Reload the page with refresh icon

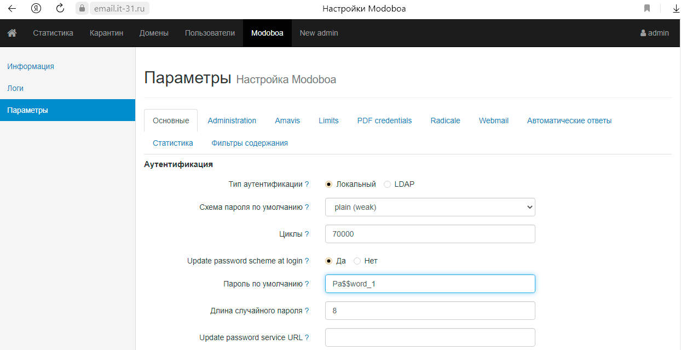pyautogui.click(x=60, y=8)
